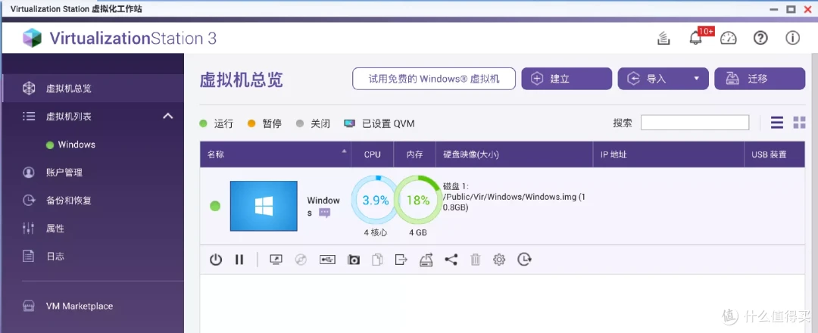
Task: Click the CPU column header
Action: pos(373,154)
